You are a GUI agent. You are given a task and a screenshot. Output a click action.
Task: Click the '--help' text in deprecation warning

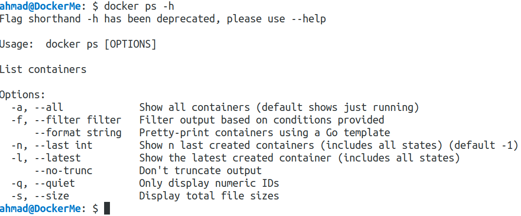point(308,19)
